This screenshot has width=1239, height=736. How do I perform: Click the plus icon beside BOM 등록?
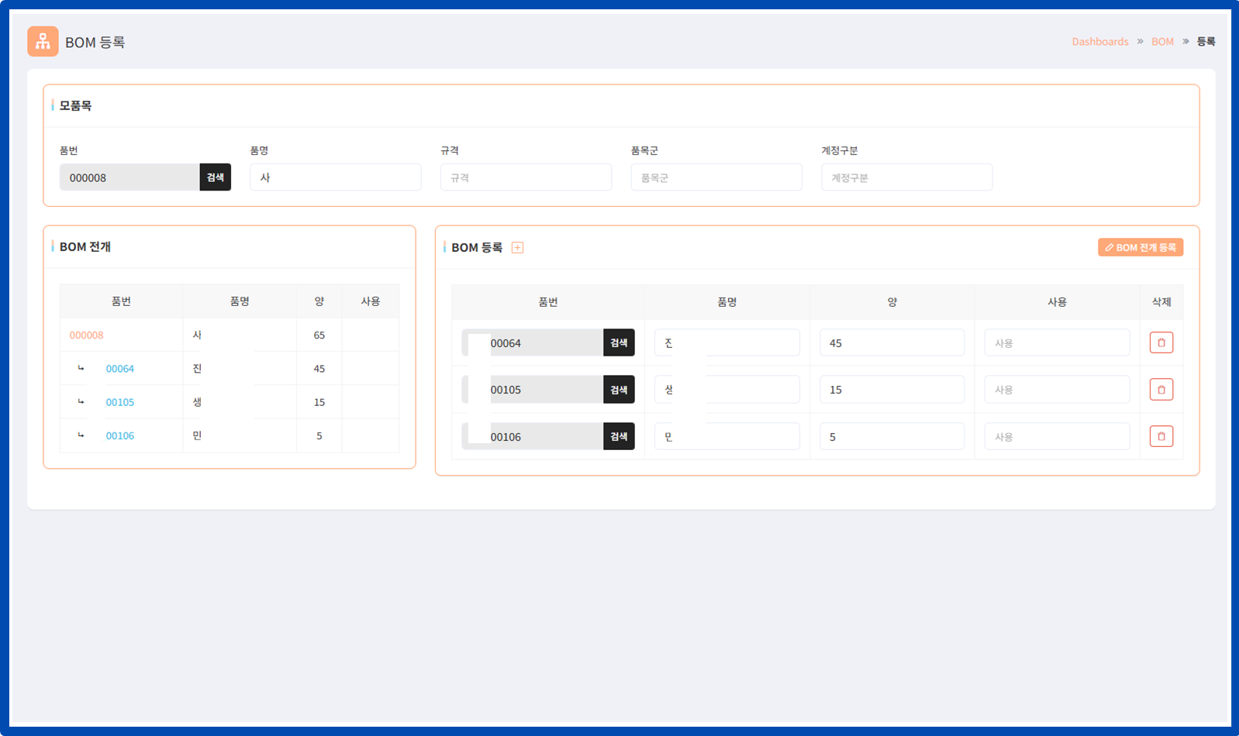click(x=517, y=248)
